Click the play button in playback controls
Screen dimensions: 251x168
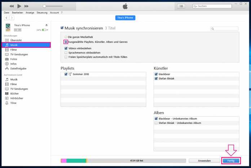[19, 6]
